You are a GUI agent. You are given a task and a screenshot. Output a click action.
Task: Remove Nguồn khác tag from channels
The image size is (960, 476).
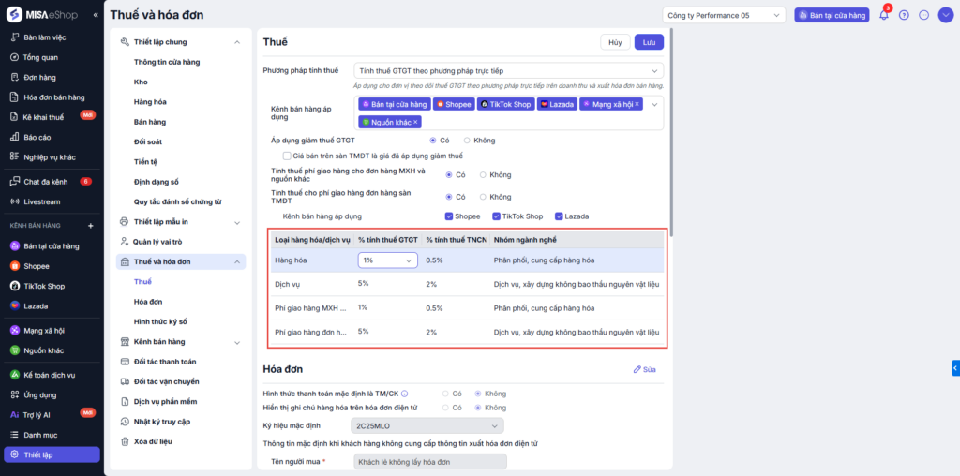[415, 123]
